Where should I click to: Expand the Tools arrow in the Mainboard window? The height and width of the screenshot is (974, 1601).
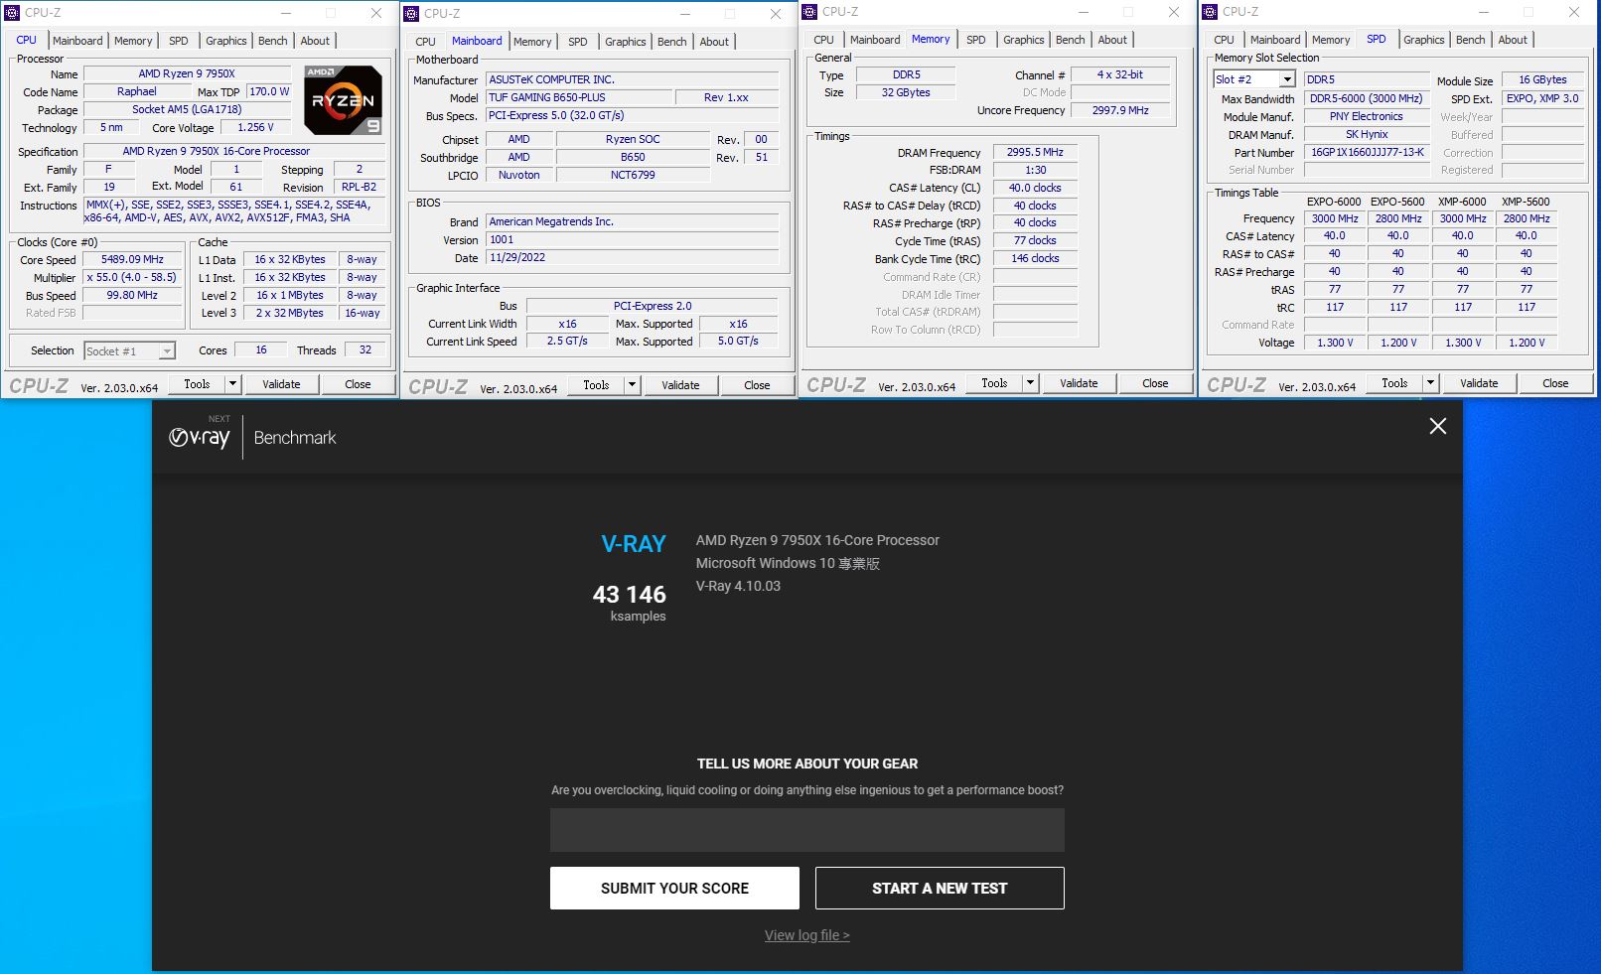632,385
